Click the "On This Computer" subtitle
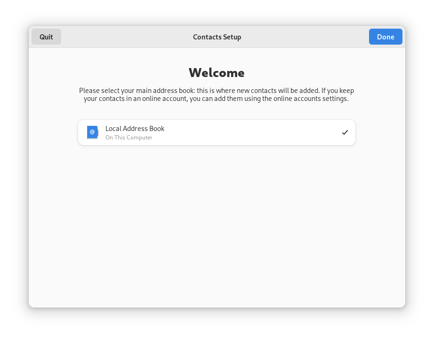This screenshot has width=434, height=339. [x=129, y=138]
